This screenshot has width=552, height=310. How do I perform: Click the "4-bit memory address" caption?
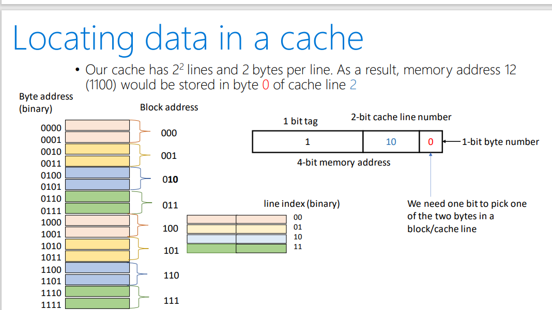point(343,162)
